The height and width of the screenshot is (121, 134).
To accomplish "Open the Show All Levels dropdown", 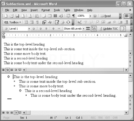I will pos(83,29).
